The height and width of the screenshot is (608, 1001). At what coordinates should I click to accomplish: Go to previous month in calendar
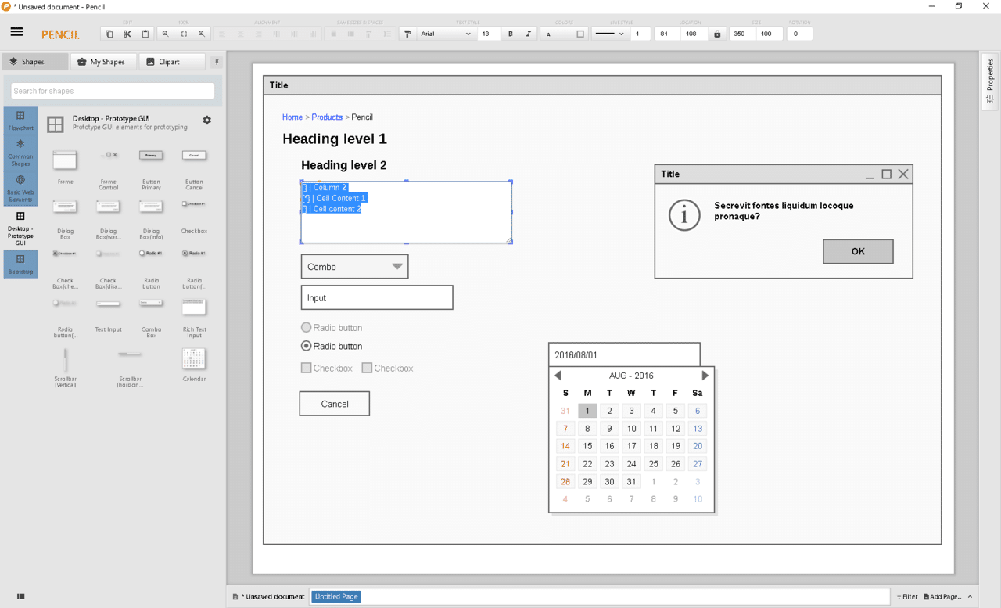(x=558, y=376)
